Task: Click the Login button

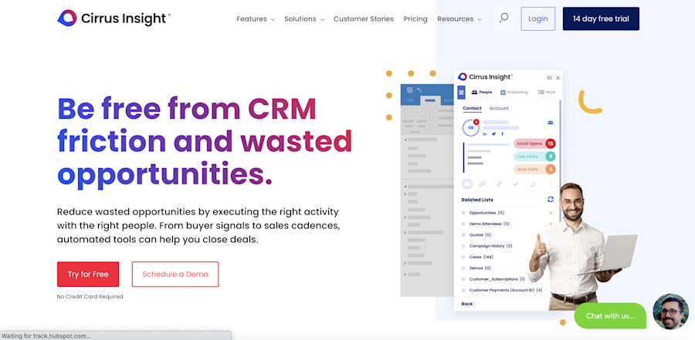Action: [x=538, y=19]
